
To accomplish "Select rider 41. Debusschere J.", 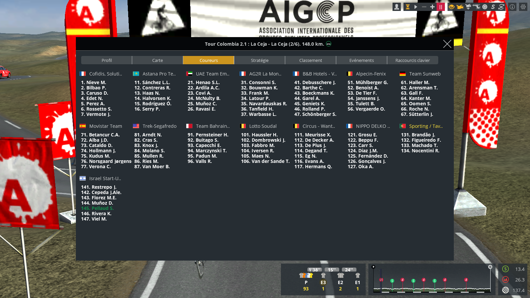I will pyautogui.click(x=315, y=82).
